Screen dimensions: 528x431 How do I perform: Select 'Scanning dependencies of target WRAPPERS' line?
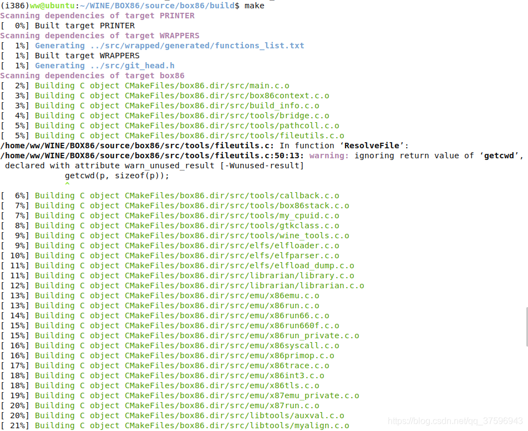[100, 36]
